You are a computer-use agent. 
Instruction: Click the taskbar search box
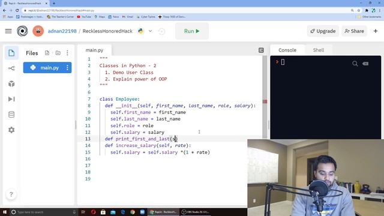(x=44, y=212)
